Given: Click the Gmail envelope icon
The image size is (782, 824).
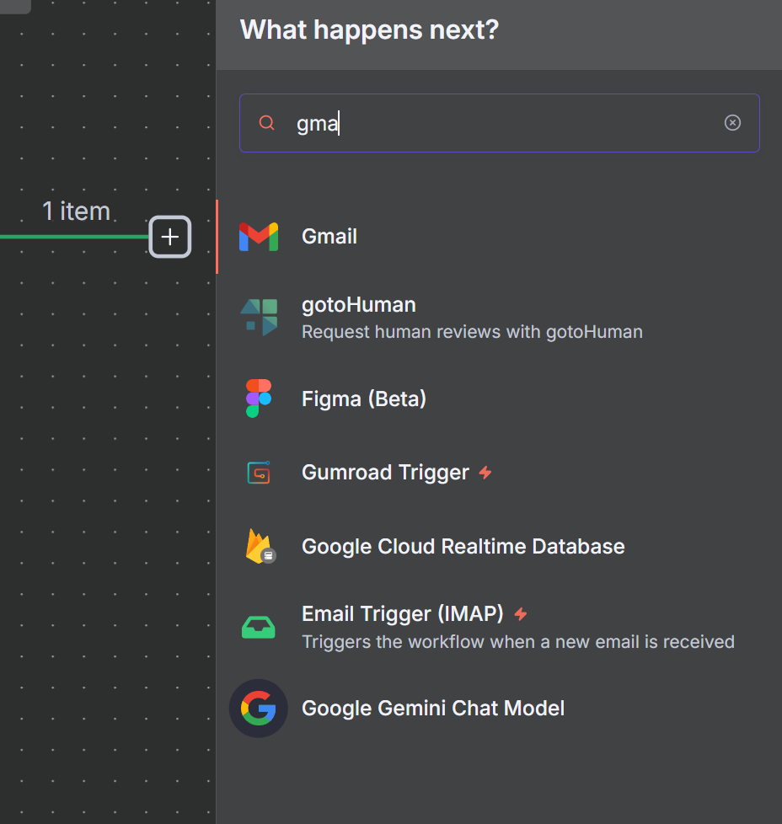Looking at the screenshot, I should click(x=259, y=237).
